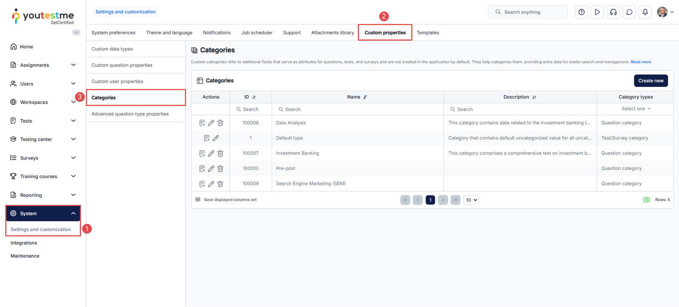The image size is (679, 307).
Task: Toggle sort order on Name column
Action: pyautogui.click(x=365, y=97)
